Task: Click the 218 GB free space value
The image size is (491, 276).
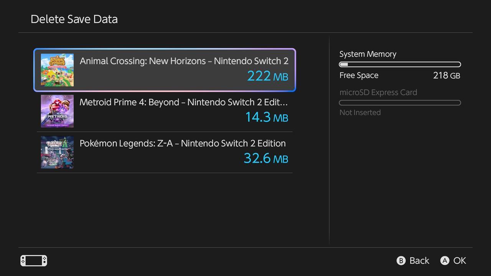Action: pyautogui.click(x=447, y=76)
